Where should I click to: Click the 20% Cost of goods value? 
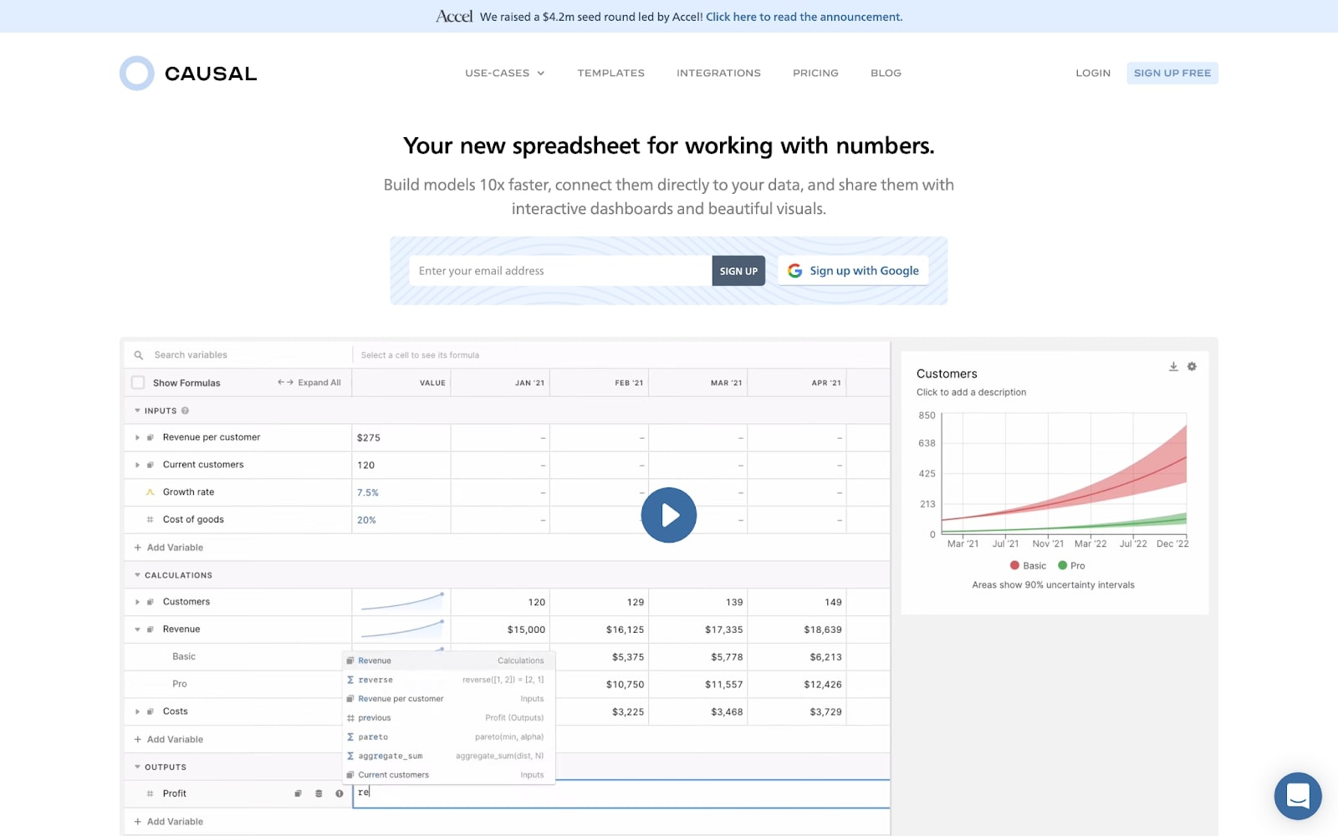click(x=366, y=520)
